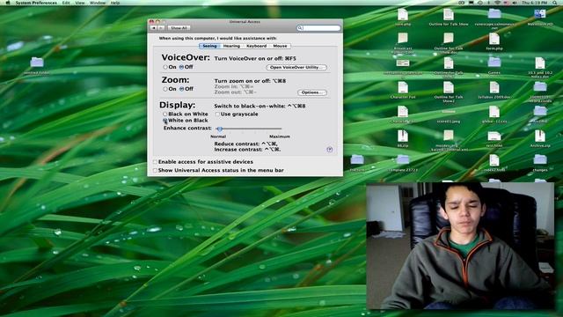Click the Enhance contrast slider knob
563x317 pixels.
(219, 129)
